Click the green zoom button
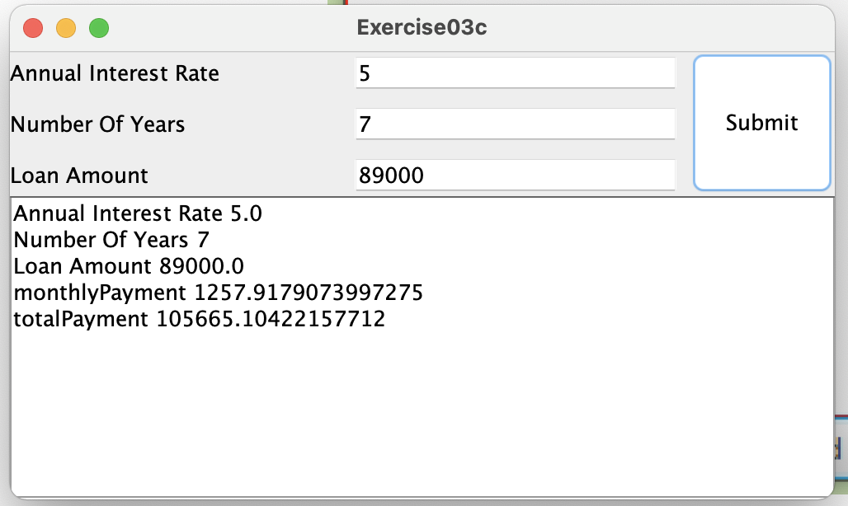848x506 pixels. (x=98, y=27)
